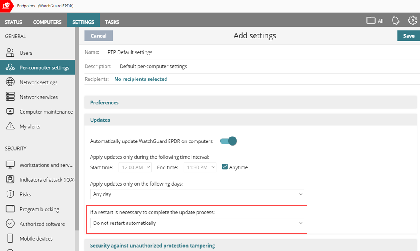Toggle automatic WatchGuard EPDR updates off

(228, 141)
